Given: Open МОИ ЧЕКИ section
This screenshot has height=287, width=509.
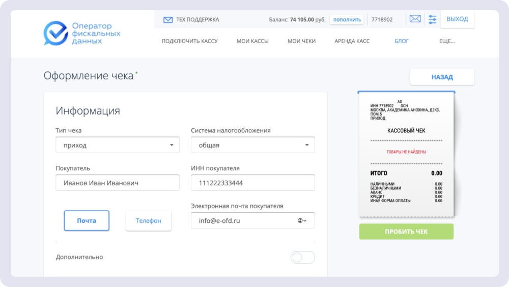Looking at the screenshot, I should pyautogui.click(x=301, y=41).
